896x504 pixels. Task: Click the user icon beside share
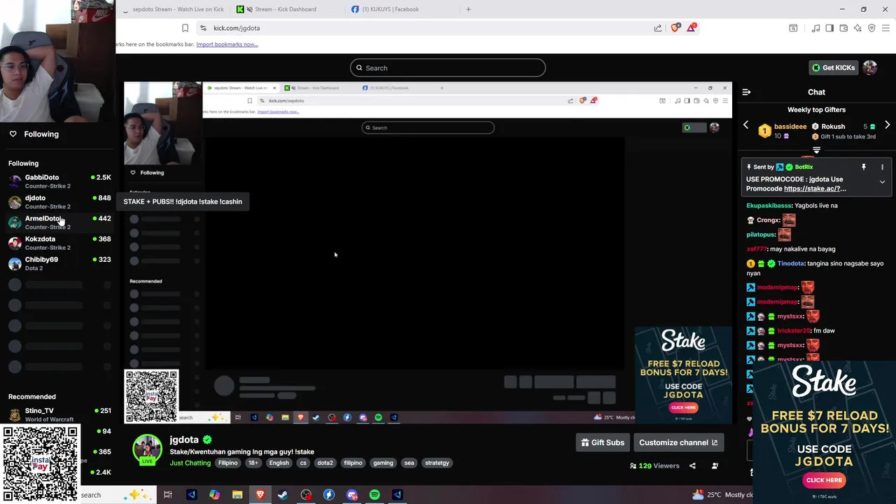click(x=715, y=465)
